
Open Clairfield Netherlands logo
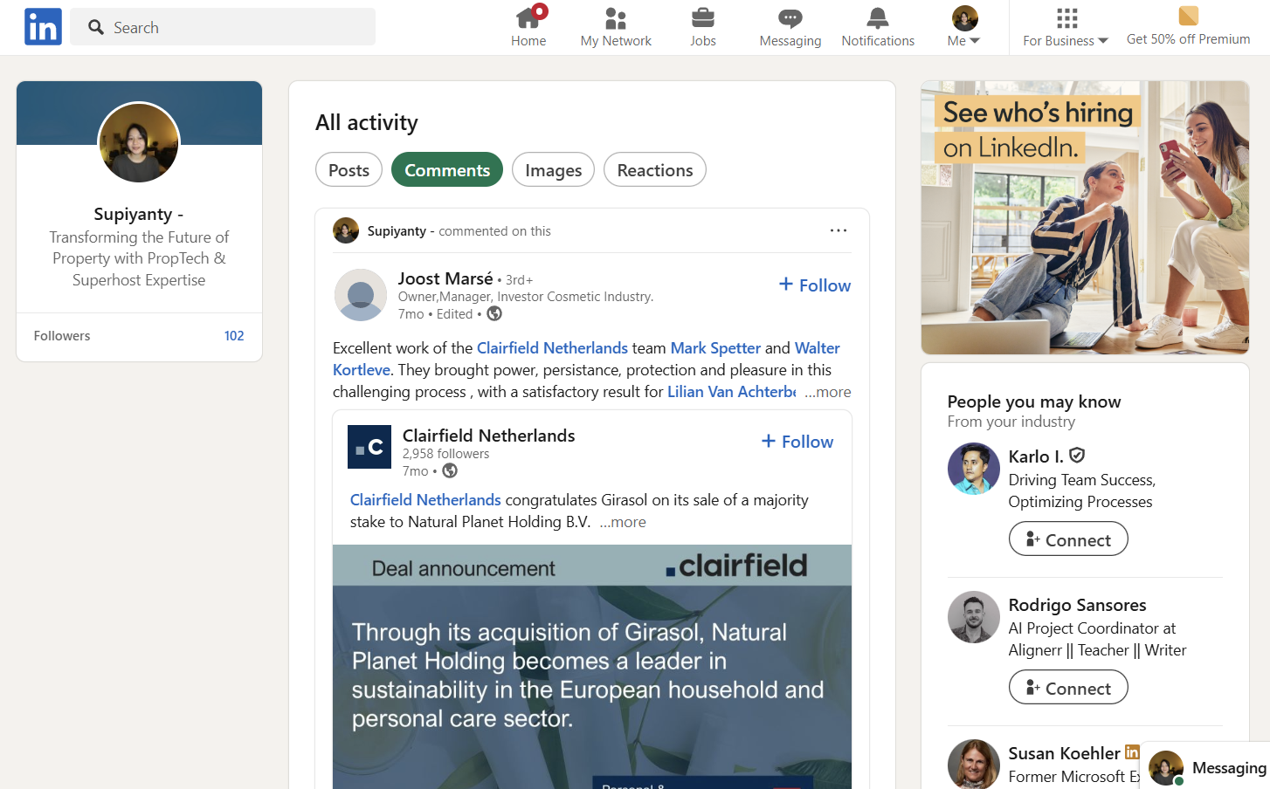[369, 447]
